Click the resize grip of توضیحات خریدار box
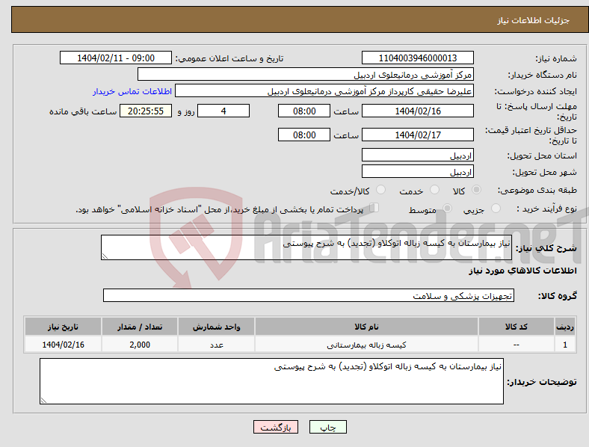The image size is (589, 447). [43, 401]
